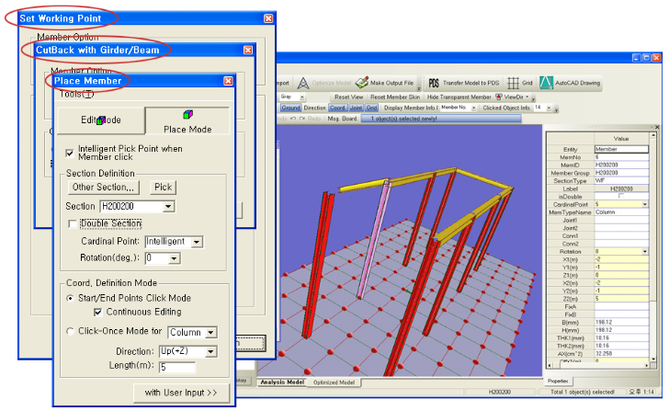The image size is (669, 411).
Task: Expand the Cardinal Point dropdown
Action: point(198,242)
